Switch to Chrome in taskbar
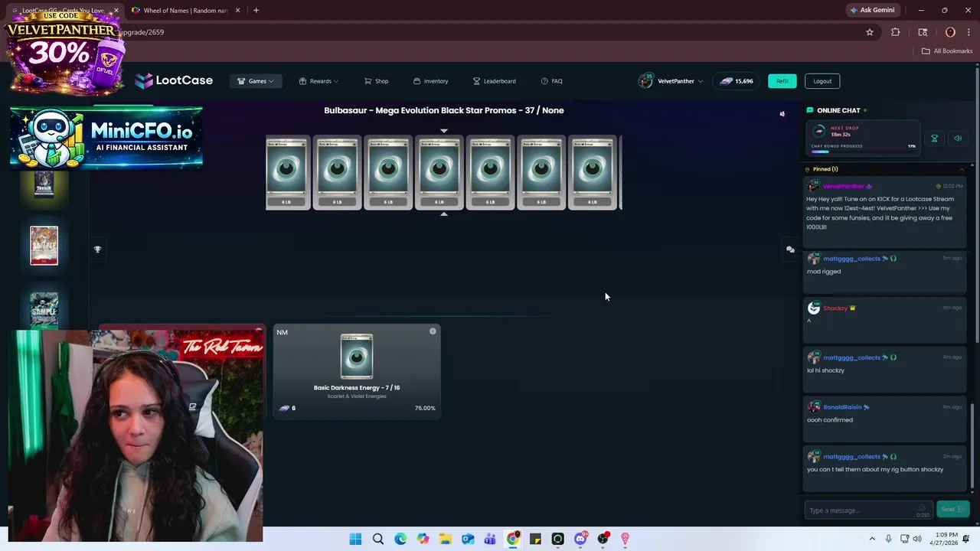 [x=513, y=540]
